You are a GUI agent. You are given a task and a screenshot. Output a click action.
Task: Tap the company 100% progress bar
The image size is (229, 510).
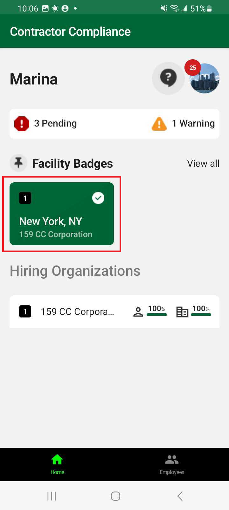(x=201, y=315)
